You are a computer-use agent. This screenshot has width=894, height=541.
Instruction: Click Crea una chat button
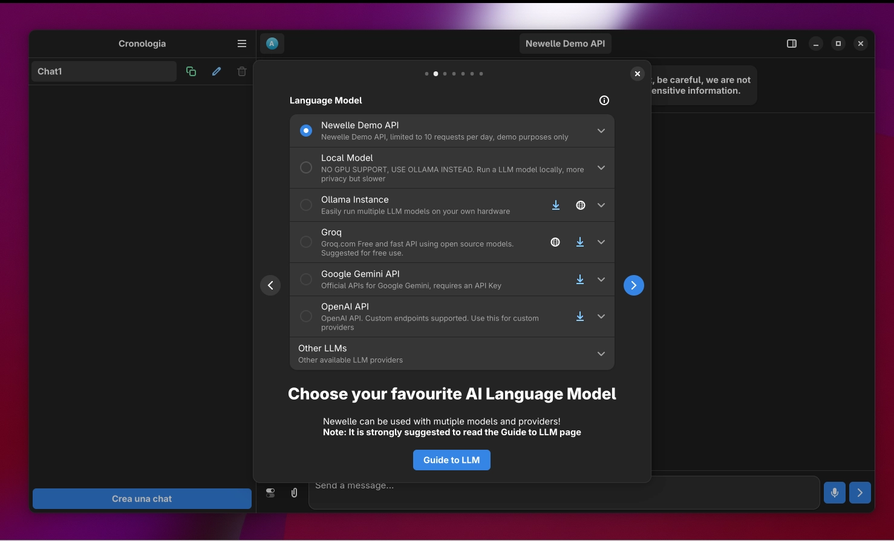click(x=142, y=499)
